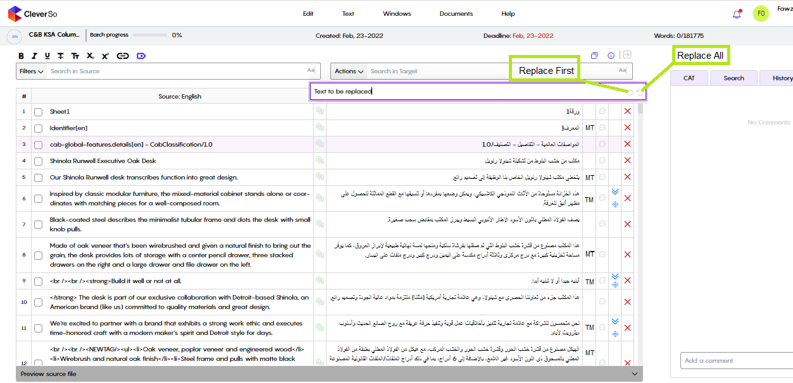Expand TM matches for 'We're excited to partner' row
The image size is (793, 383).
[x=615, y=322]
